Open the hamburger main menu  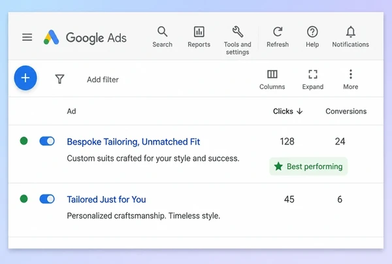[x=27, y=37]
